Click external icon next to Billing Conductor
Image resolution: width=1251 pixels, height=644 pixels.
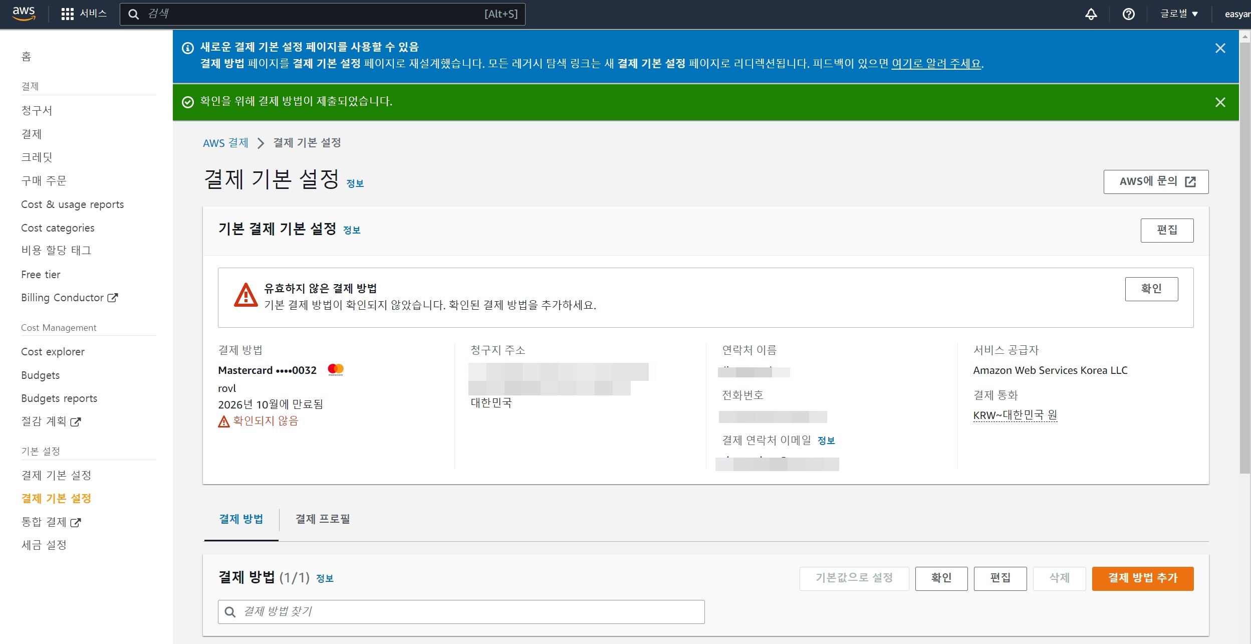(x=113, y=298)
